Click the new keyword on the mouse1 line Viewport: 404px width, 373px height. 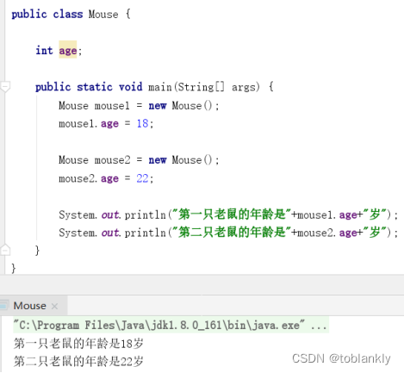click(x=158, y=106)
